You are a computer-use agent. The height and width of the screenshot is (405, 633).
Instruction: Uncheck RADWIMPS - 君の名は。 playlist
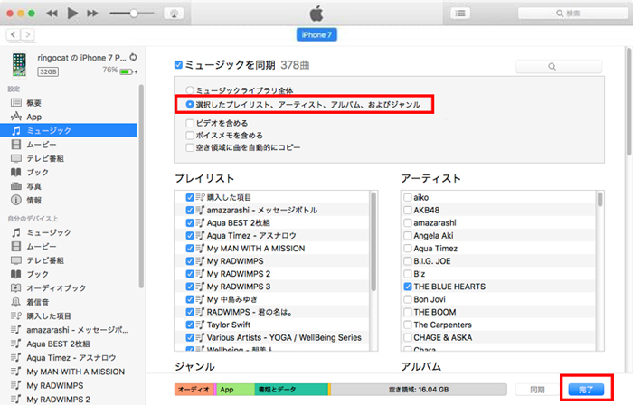tap(190, 312)
